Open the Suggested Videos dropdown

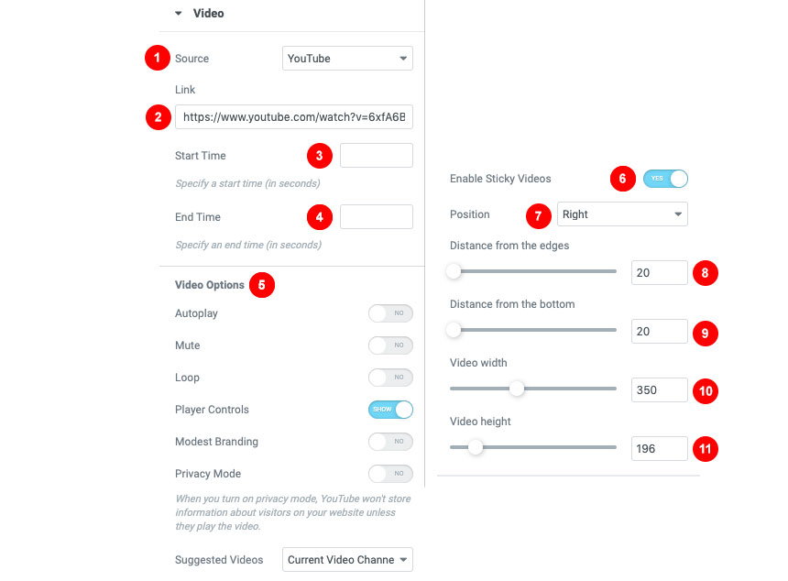point(347,559)
